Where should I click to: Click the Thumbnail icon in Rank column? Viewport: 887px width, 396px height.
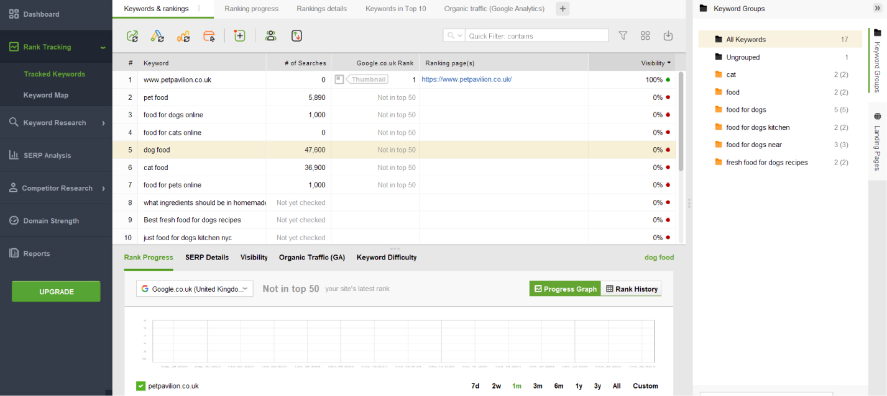[339, 79]
